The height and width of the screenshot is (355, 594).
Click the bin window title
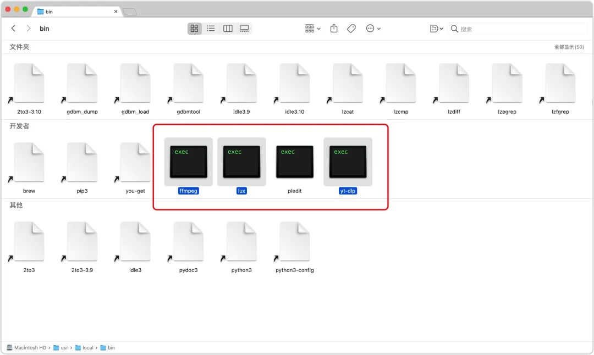pos(45,29)
